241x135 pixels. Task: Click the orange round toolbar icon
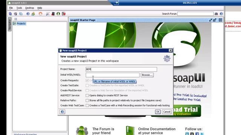click(x=40, y=14)
